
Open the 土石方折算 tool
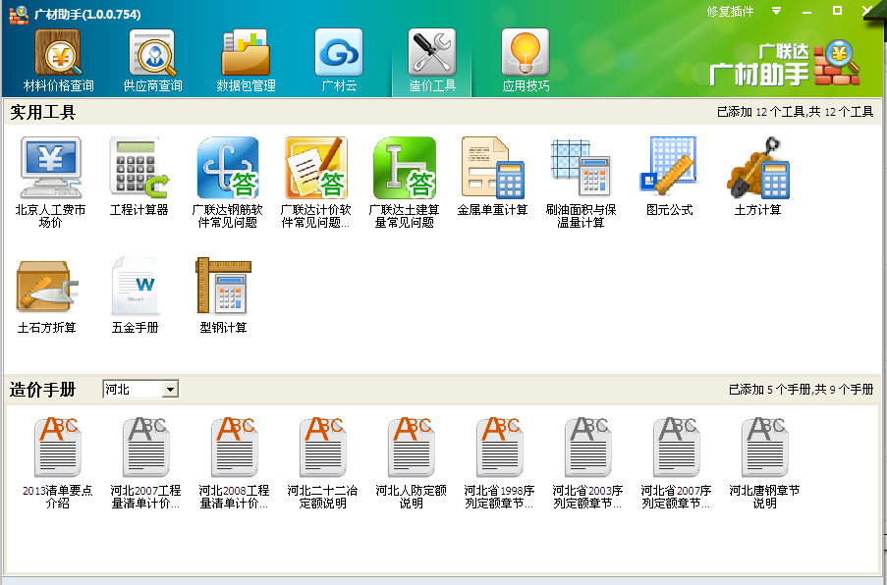pos(47,295)
